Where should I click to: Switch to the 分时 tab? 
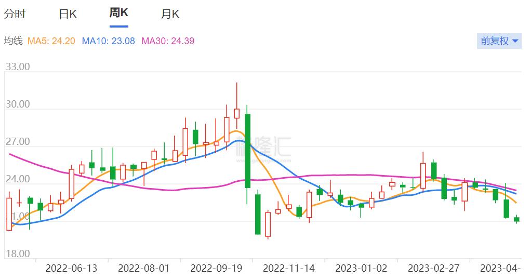[15, 14]
